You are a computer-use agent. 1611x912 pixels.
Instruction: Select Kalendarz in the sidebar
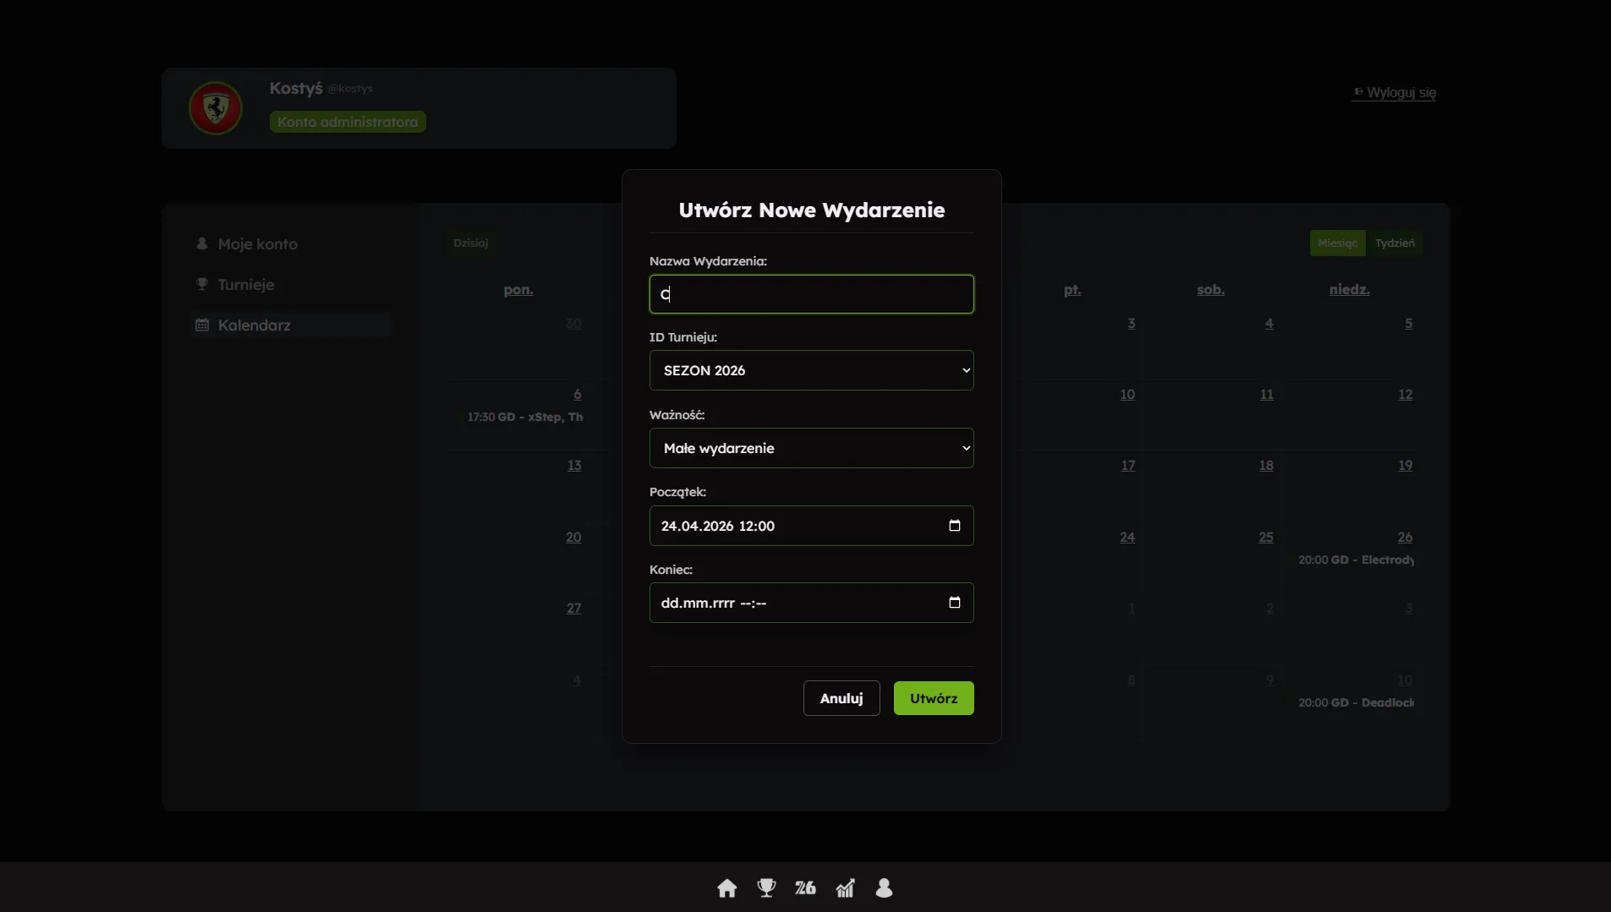pyautogui.click(x=254, y=325)
